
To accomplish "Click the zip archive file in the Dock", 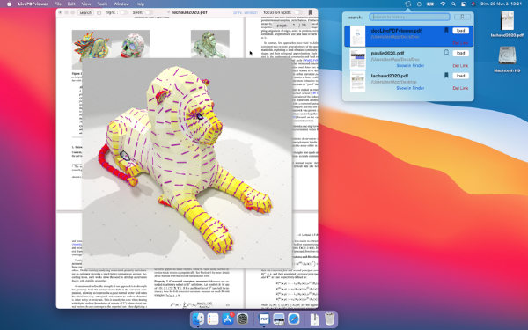I will coord(314,319).
